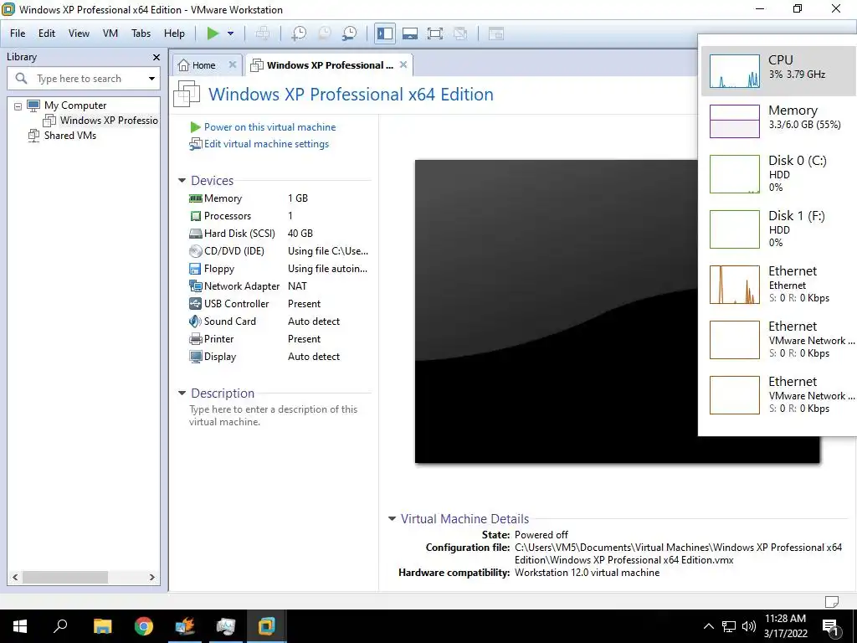The height and width of the screenshot is (643, 857).
Task: Open the Windows Start menu
Action: 20,626
